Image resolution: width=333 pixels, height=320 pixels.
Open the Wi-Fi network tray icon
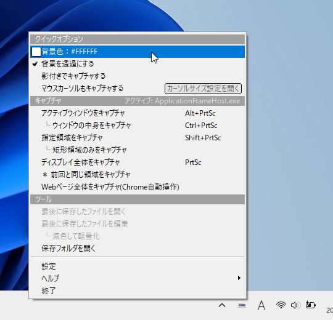pyautogui.click(x=281, y=305)
